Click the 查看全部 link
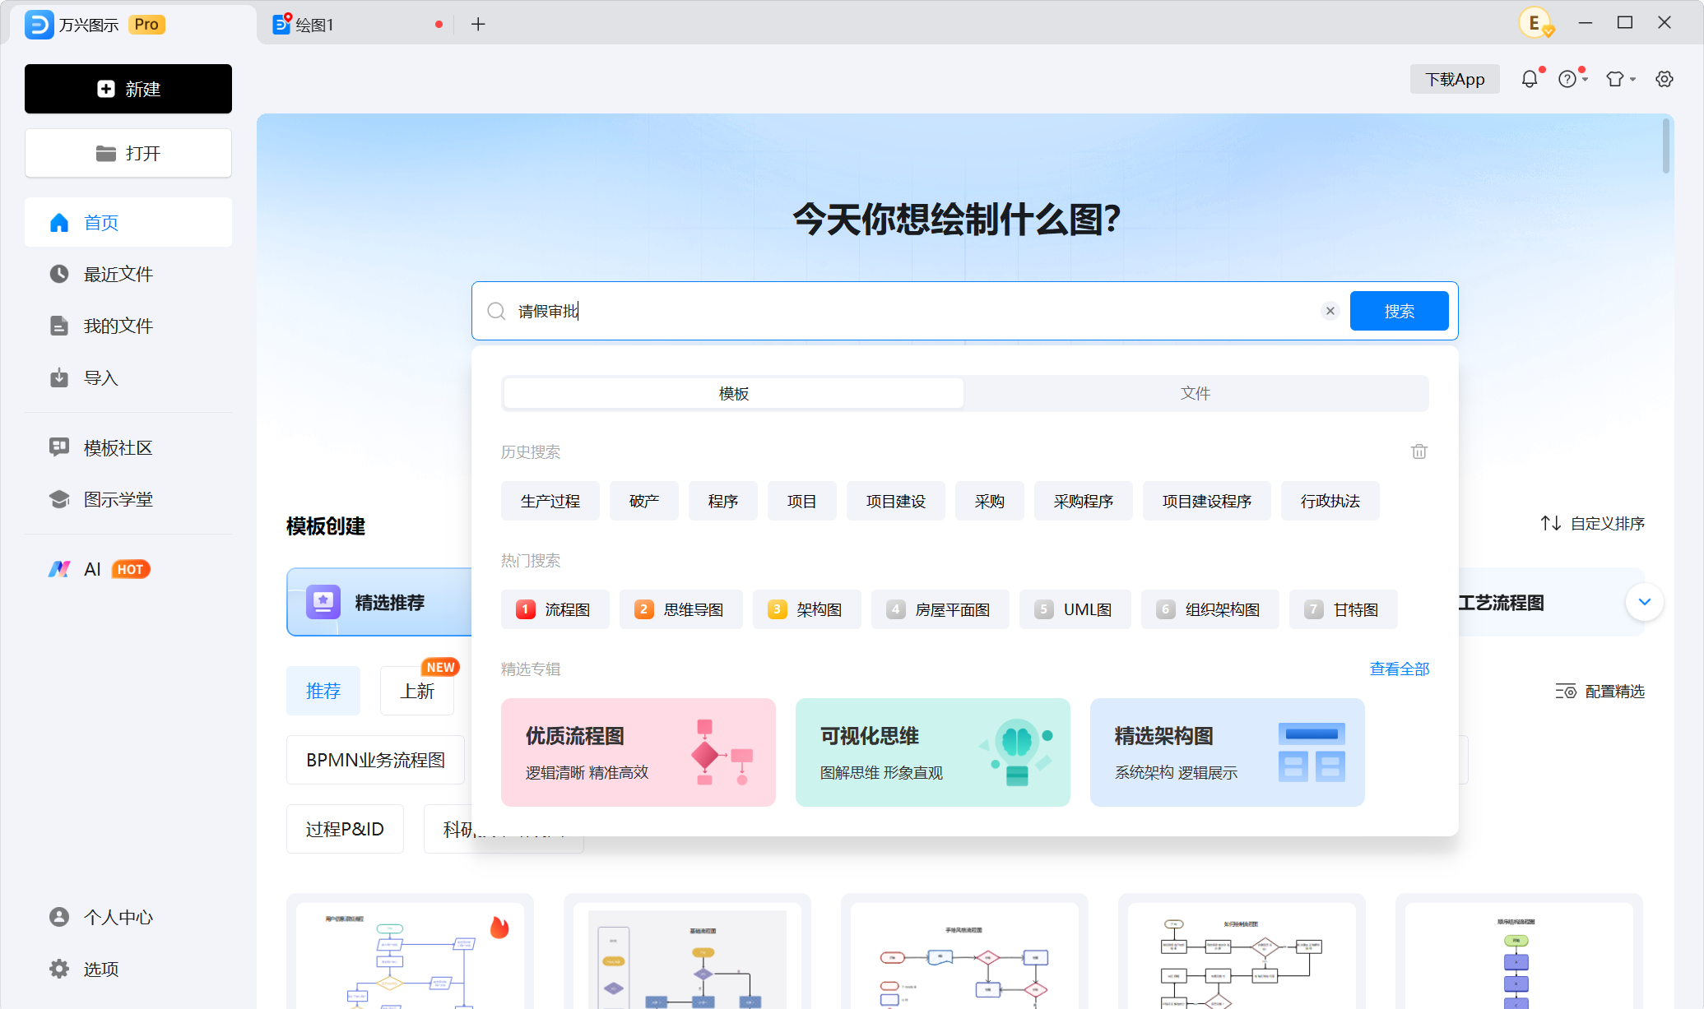The height and width of the screenshot is (1009, 1704). [x=1399, y=669]
